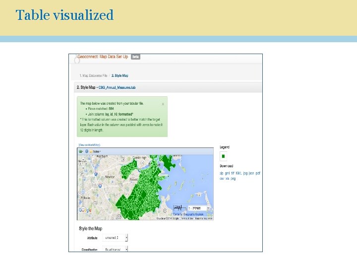Click the 'Style the Map' heading
Viewport: 357px width, 268px height.
(91, 229)
